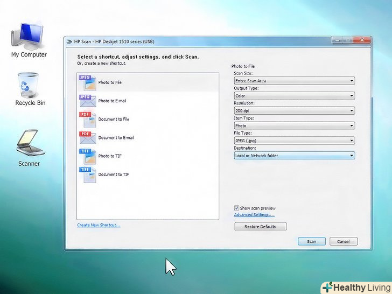Open the Output Type dropdown

tap(294, 96)
